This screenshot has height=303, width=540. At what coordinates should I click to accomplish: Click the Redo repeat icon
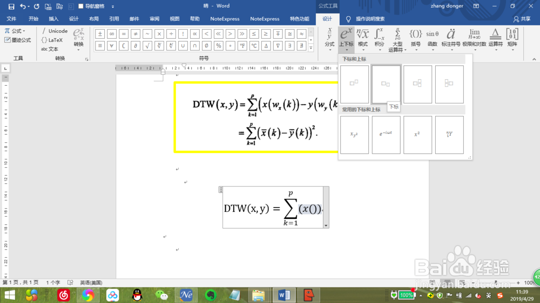coord(37,6)
